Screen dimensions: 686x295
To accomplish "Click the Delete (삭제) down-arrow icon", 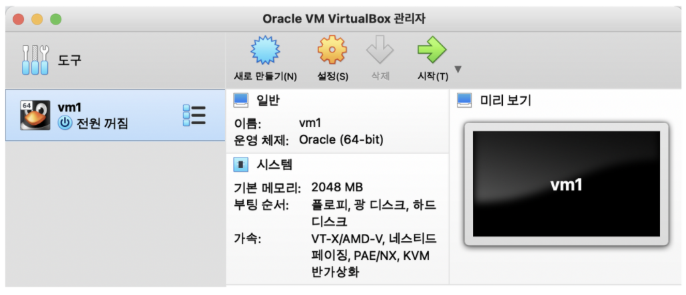I will tap(380, 50).
